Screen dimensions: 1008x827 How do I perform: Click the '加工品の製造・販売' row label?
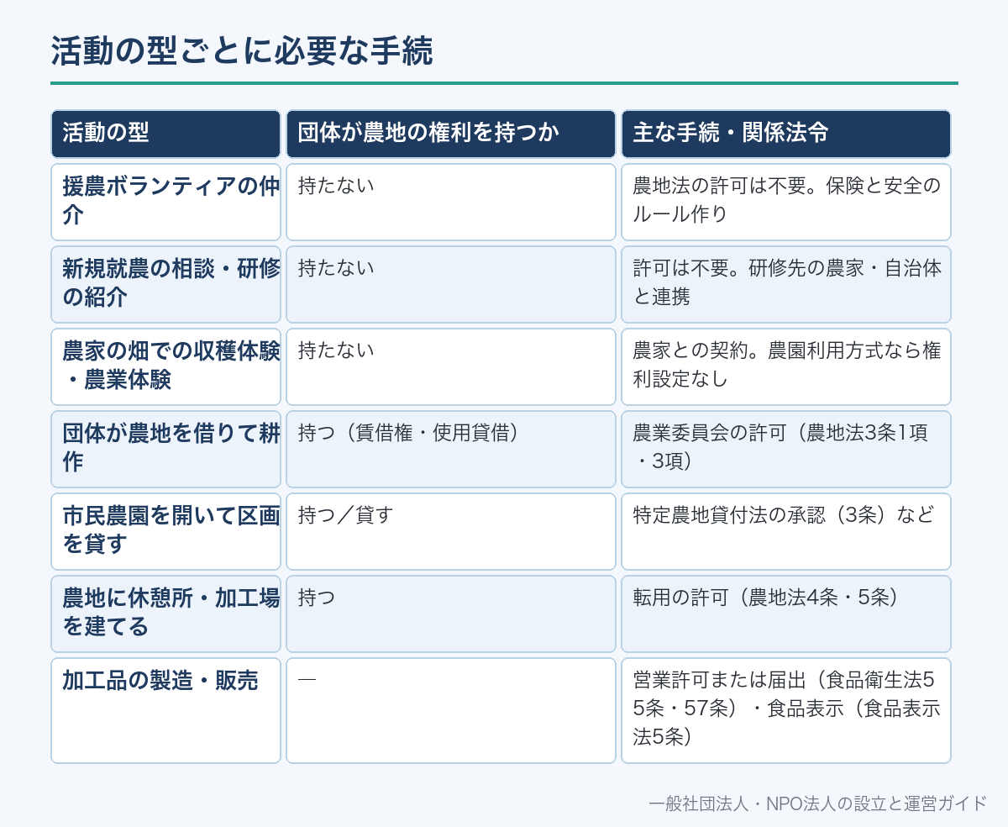point(165,710)
